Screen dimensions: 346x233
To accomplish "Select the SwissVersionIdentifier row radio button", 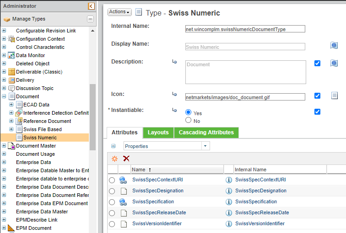I will [x=112, y=224].
